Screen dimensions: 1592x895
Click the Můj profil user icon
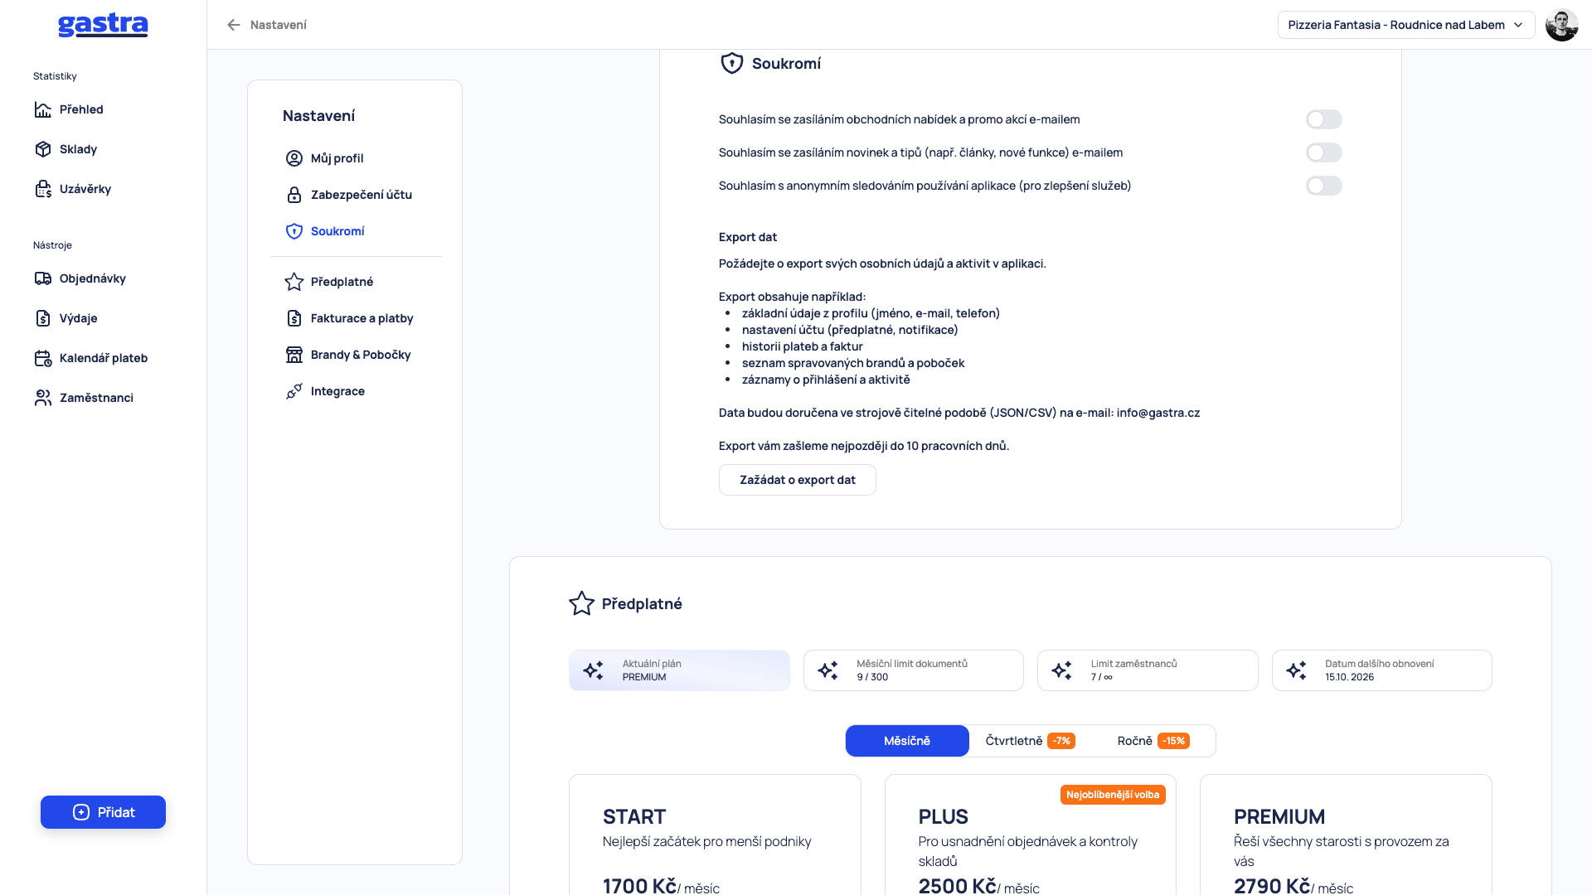click(x=294, y=158)
